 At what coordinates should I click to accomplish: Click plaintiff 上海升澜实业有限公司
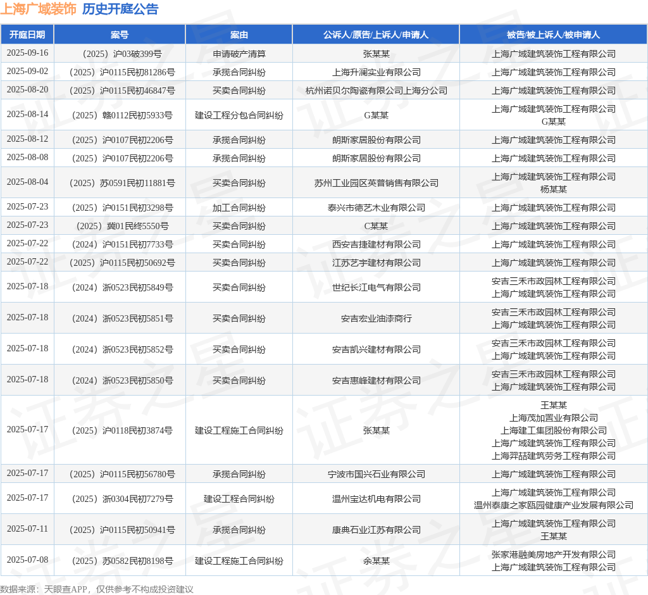pyautogui.click(x=376, y=72)
